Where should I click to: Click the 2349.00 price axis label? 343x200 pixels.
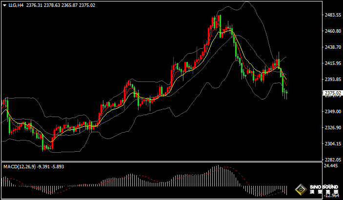(x=332, y=112)
